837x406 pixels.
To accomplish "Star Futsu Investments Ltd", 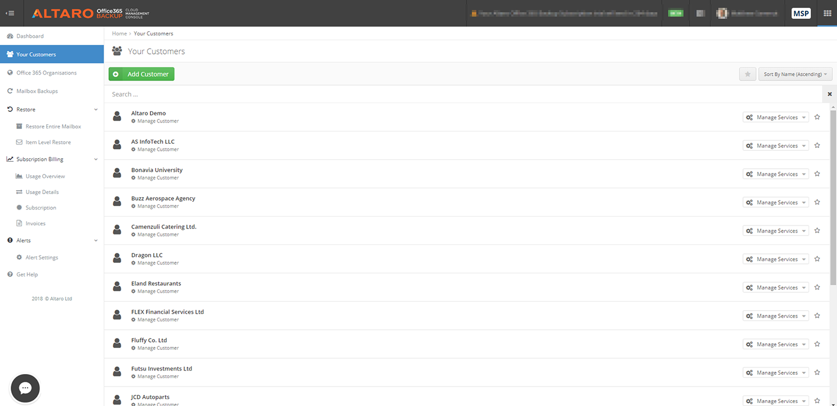I will [817, 373].
